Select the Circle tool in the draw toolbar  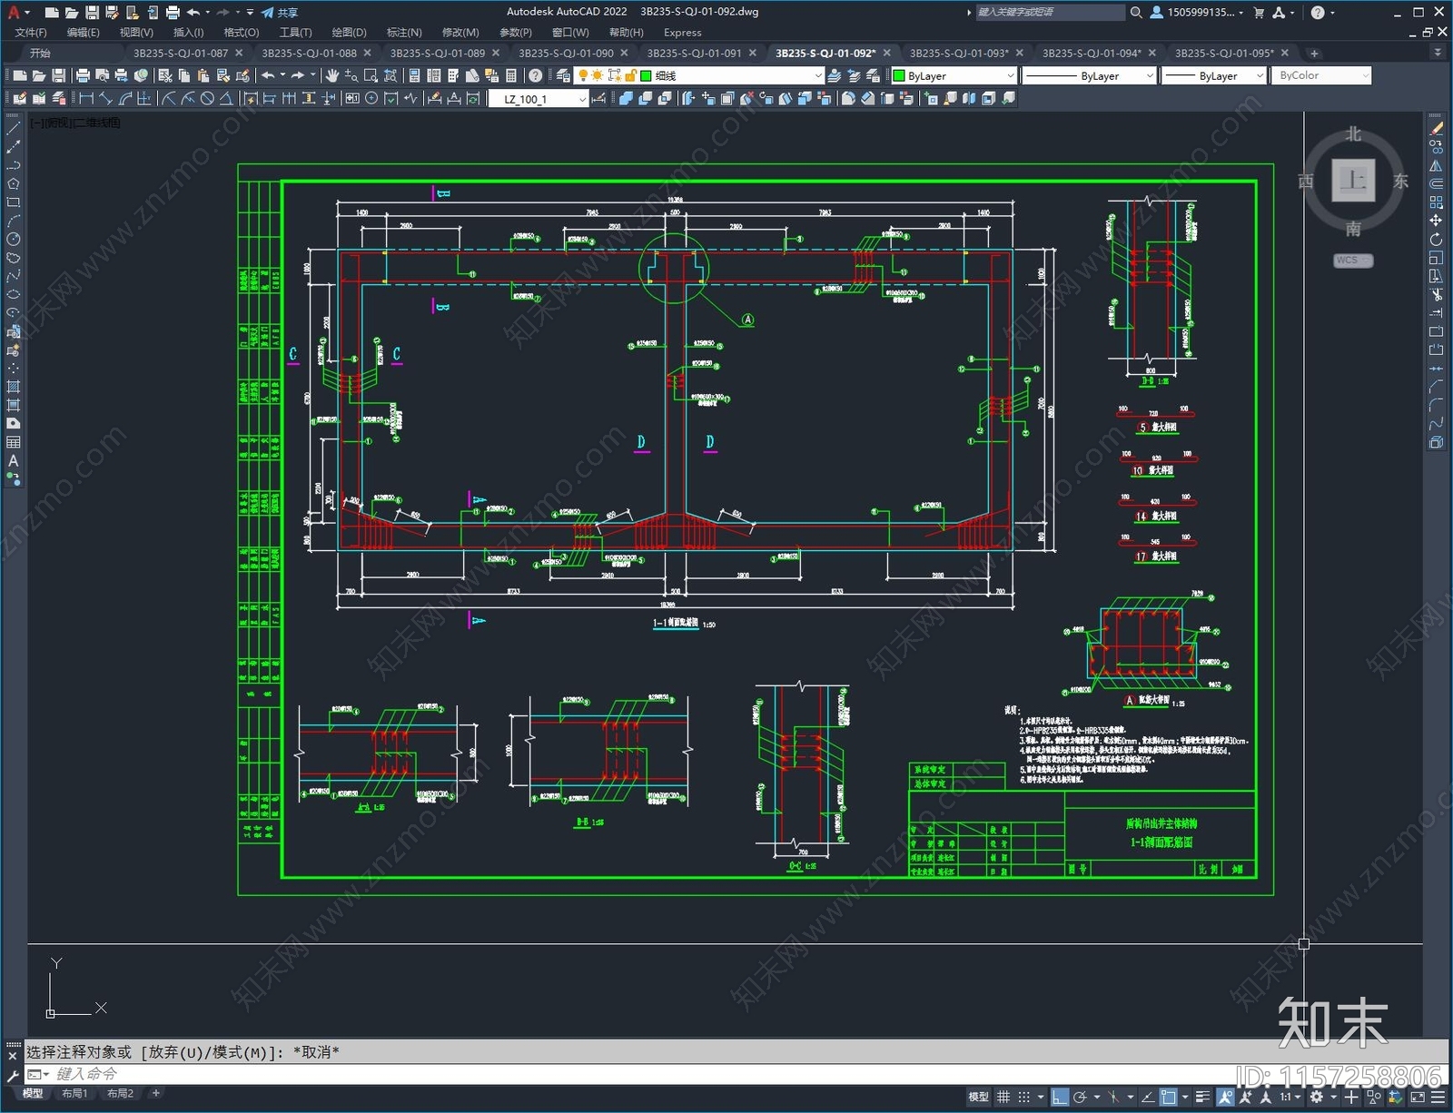[14, 239]
